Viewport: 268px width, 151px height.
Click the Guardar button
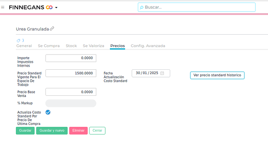coord(25,131)
